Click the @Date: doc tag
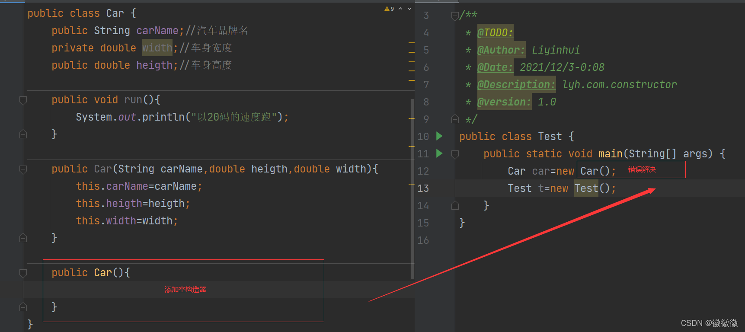Image resolution: width=745 pixels, height=332 pixels. pyautogui.click(x=495, y=67)
